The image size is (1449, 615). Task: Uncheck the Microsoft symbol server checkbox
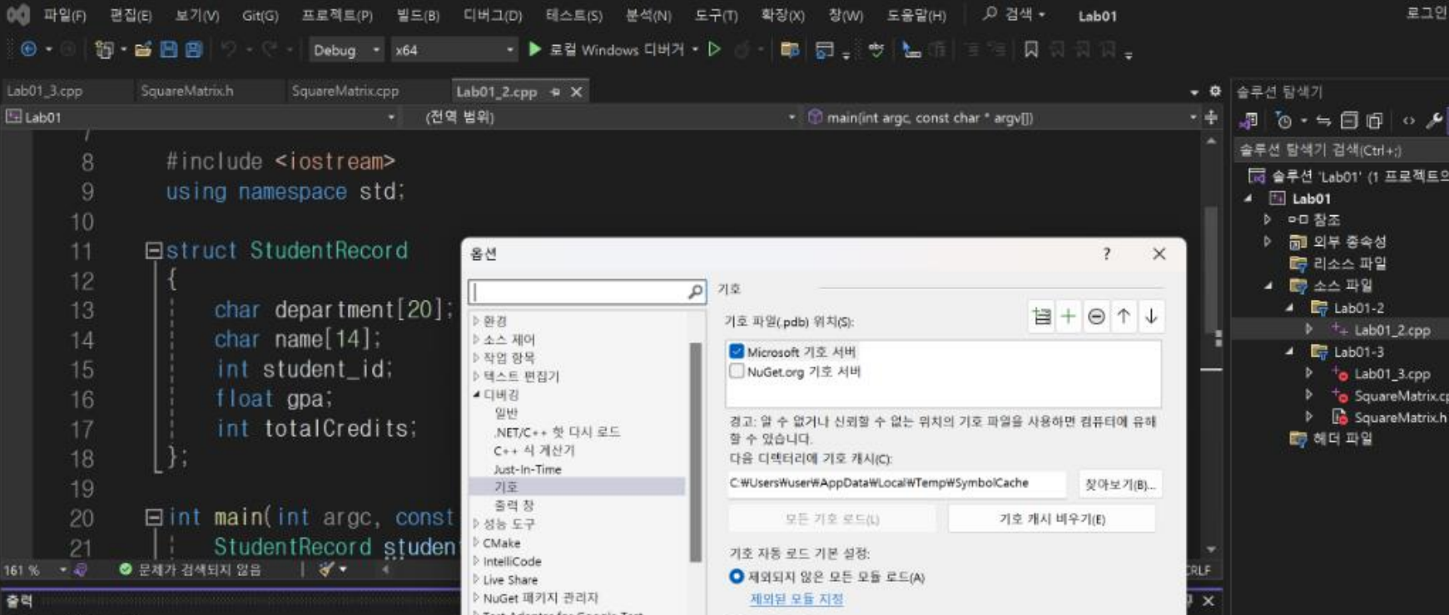(737, 352)
